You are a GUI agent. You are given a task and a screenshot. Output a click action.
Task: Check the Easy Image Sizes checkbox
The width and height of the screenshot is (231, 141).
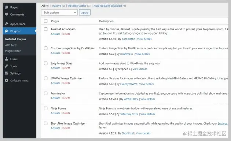(x=46, y=63)
